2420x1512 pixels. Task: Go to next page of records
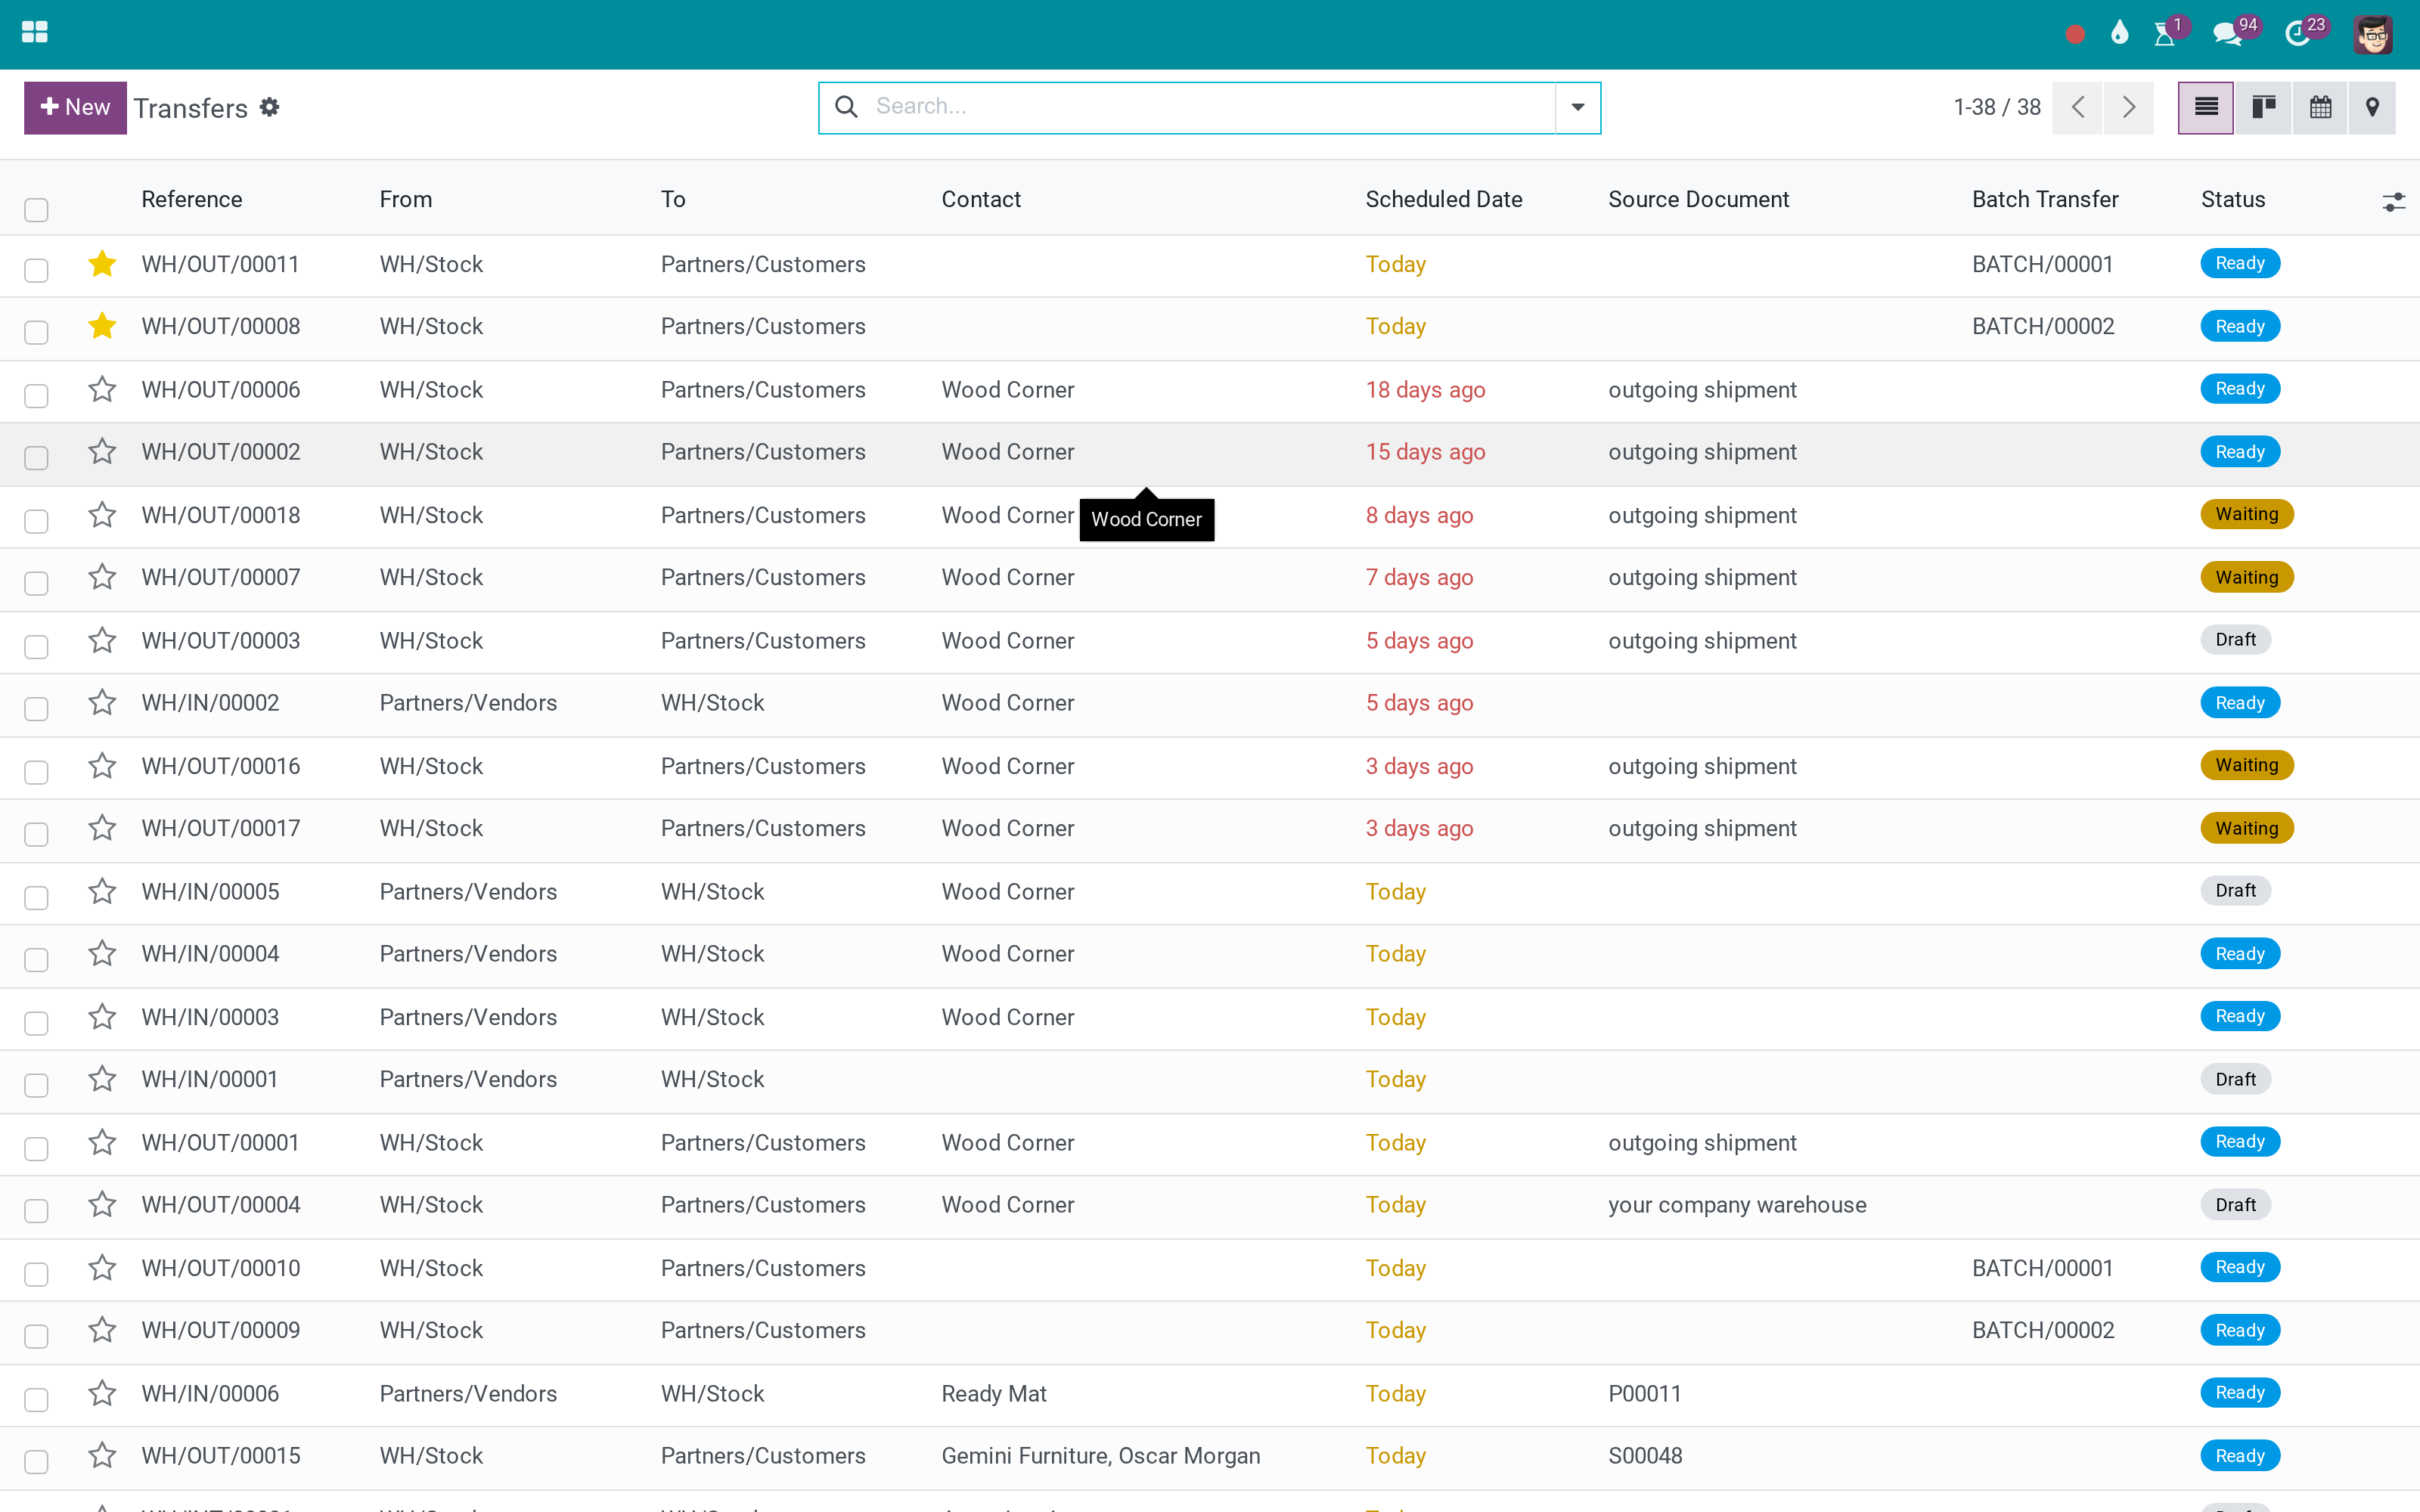pyautogui.click(x=2129, y=107)
